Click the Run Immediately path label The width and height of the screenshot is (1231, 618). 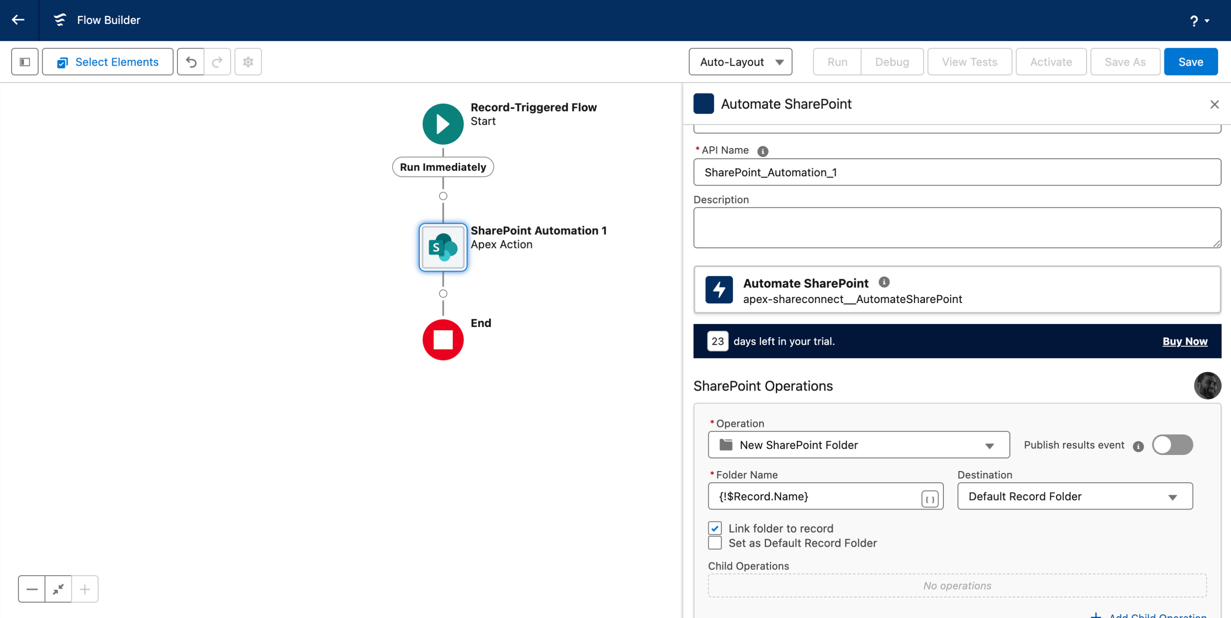pyautogui.click(x=443, y=167)
